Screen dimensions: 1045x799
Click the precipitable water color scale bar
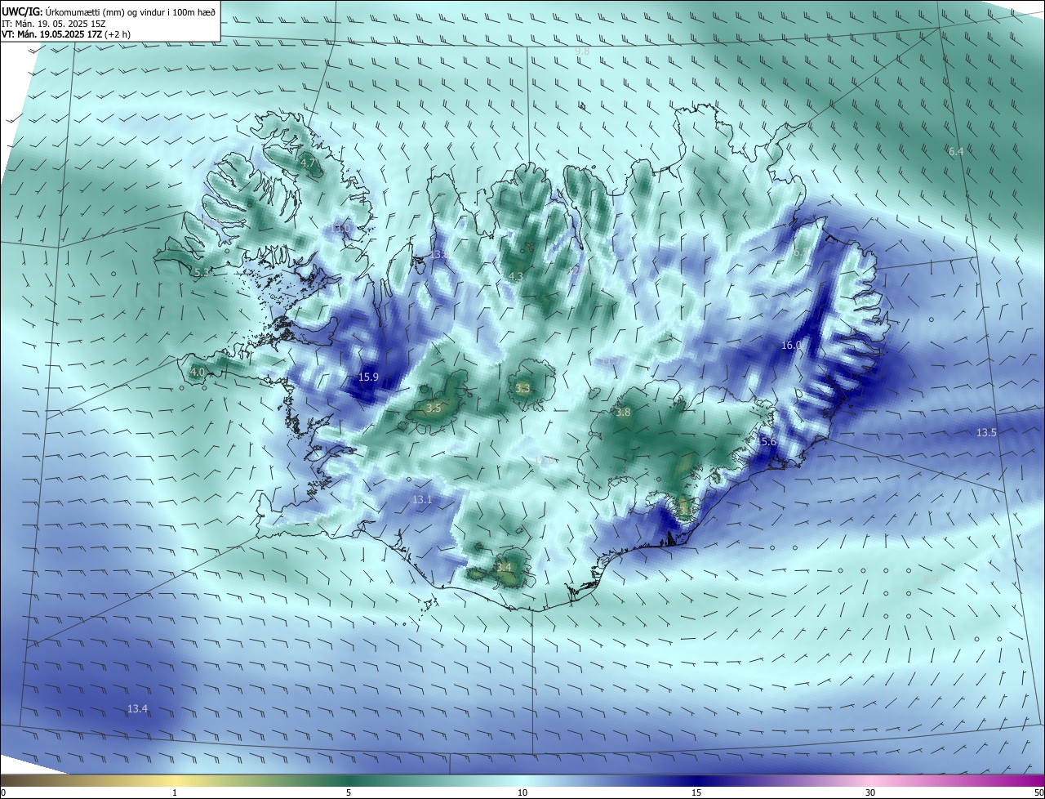(522, 781)
